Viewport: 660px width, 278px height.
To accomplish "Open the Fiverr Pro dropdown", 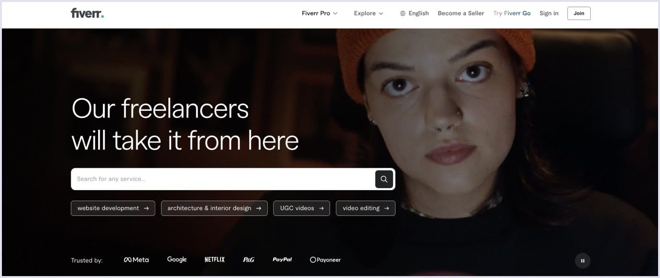I will (319, 13).
